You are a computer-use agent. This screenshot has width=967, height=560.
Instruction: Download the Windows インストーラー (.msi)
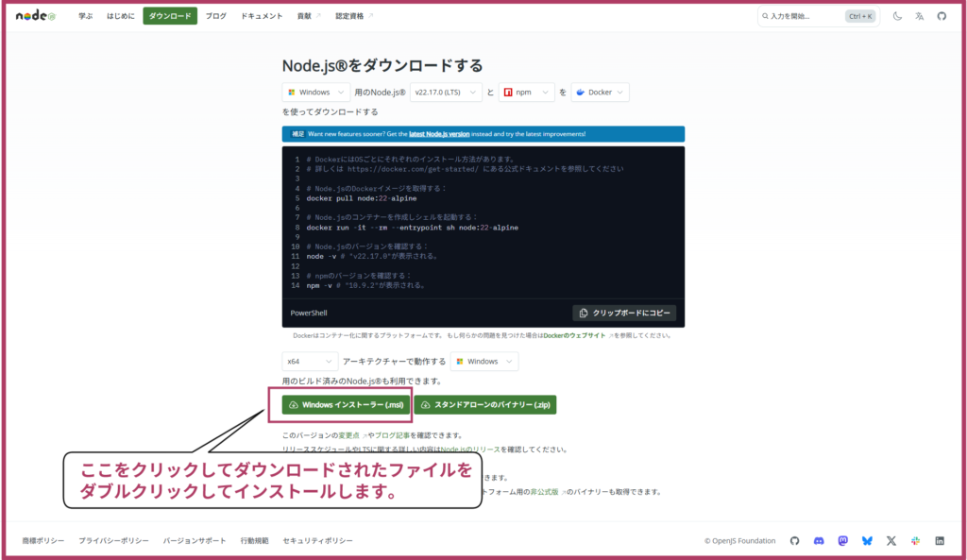point(347,404)
